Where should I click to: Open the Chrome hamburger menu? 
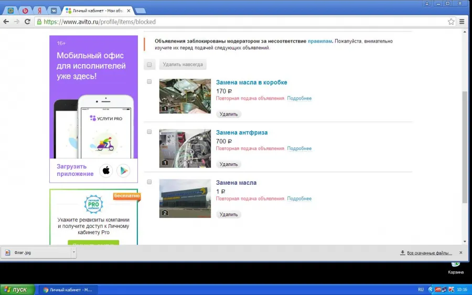[x=462, y=22]
